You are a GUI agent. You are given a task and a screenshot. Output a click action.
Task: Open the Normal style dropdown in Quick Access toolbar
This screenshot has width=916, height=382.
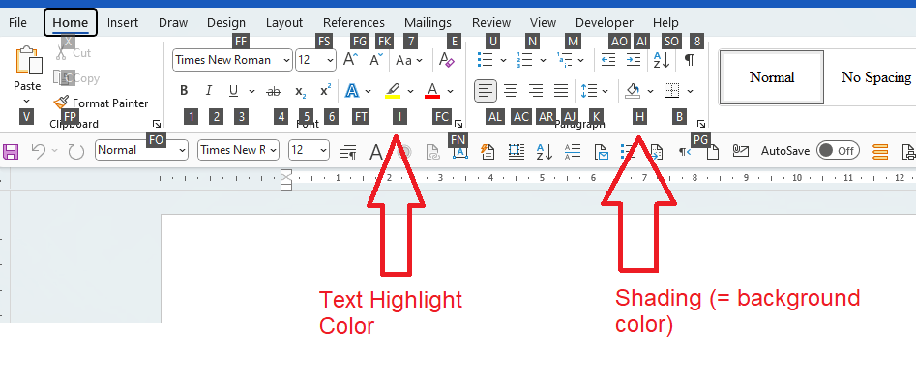(141, 150)
